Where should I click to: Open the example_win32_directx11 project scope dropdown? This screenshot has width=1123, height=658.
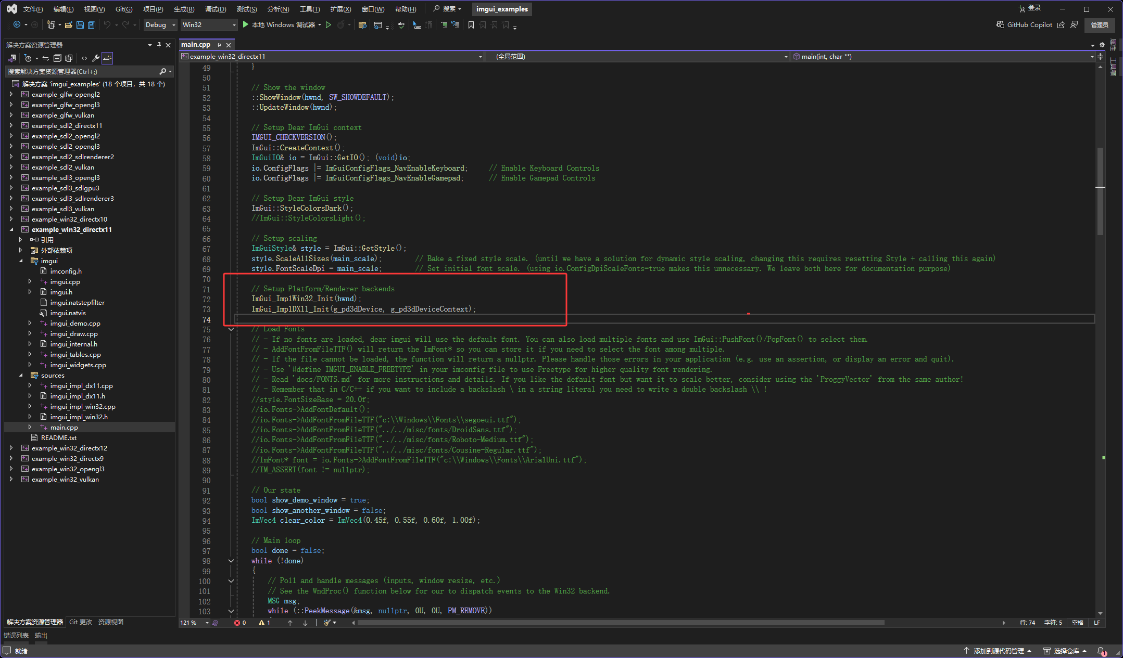pyautogui.click(x=332, y=57)
